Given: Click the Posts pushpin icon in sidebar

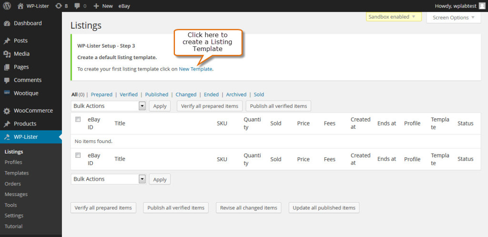Looking at the screenshot, I should pos(7,41).
